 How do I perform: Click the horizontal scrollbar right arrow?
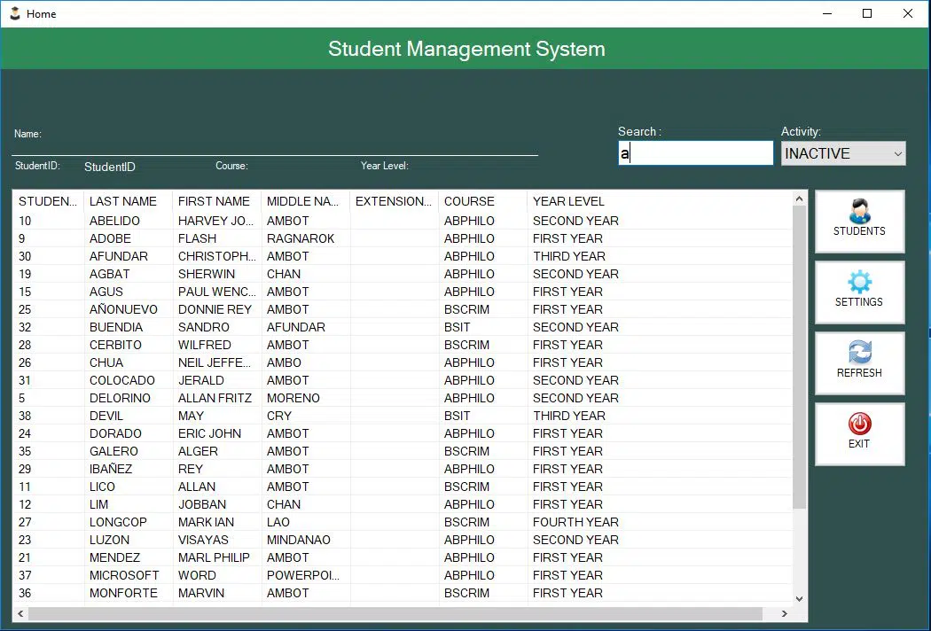pyautogui.click(x=784, y=613)
